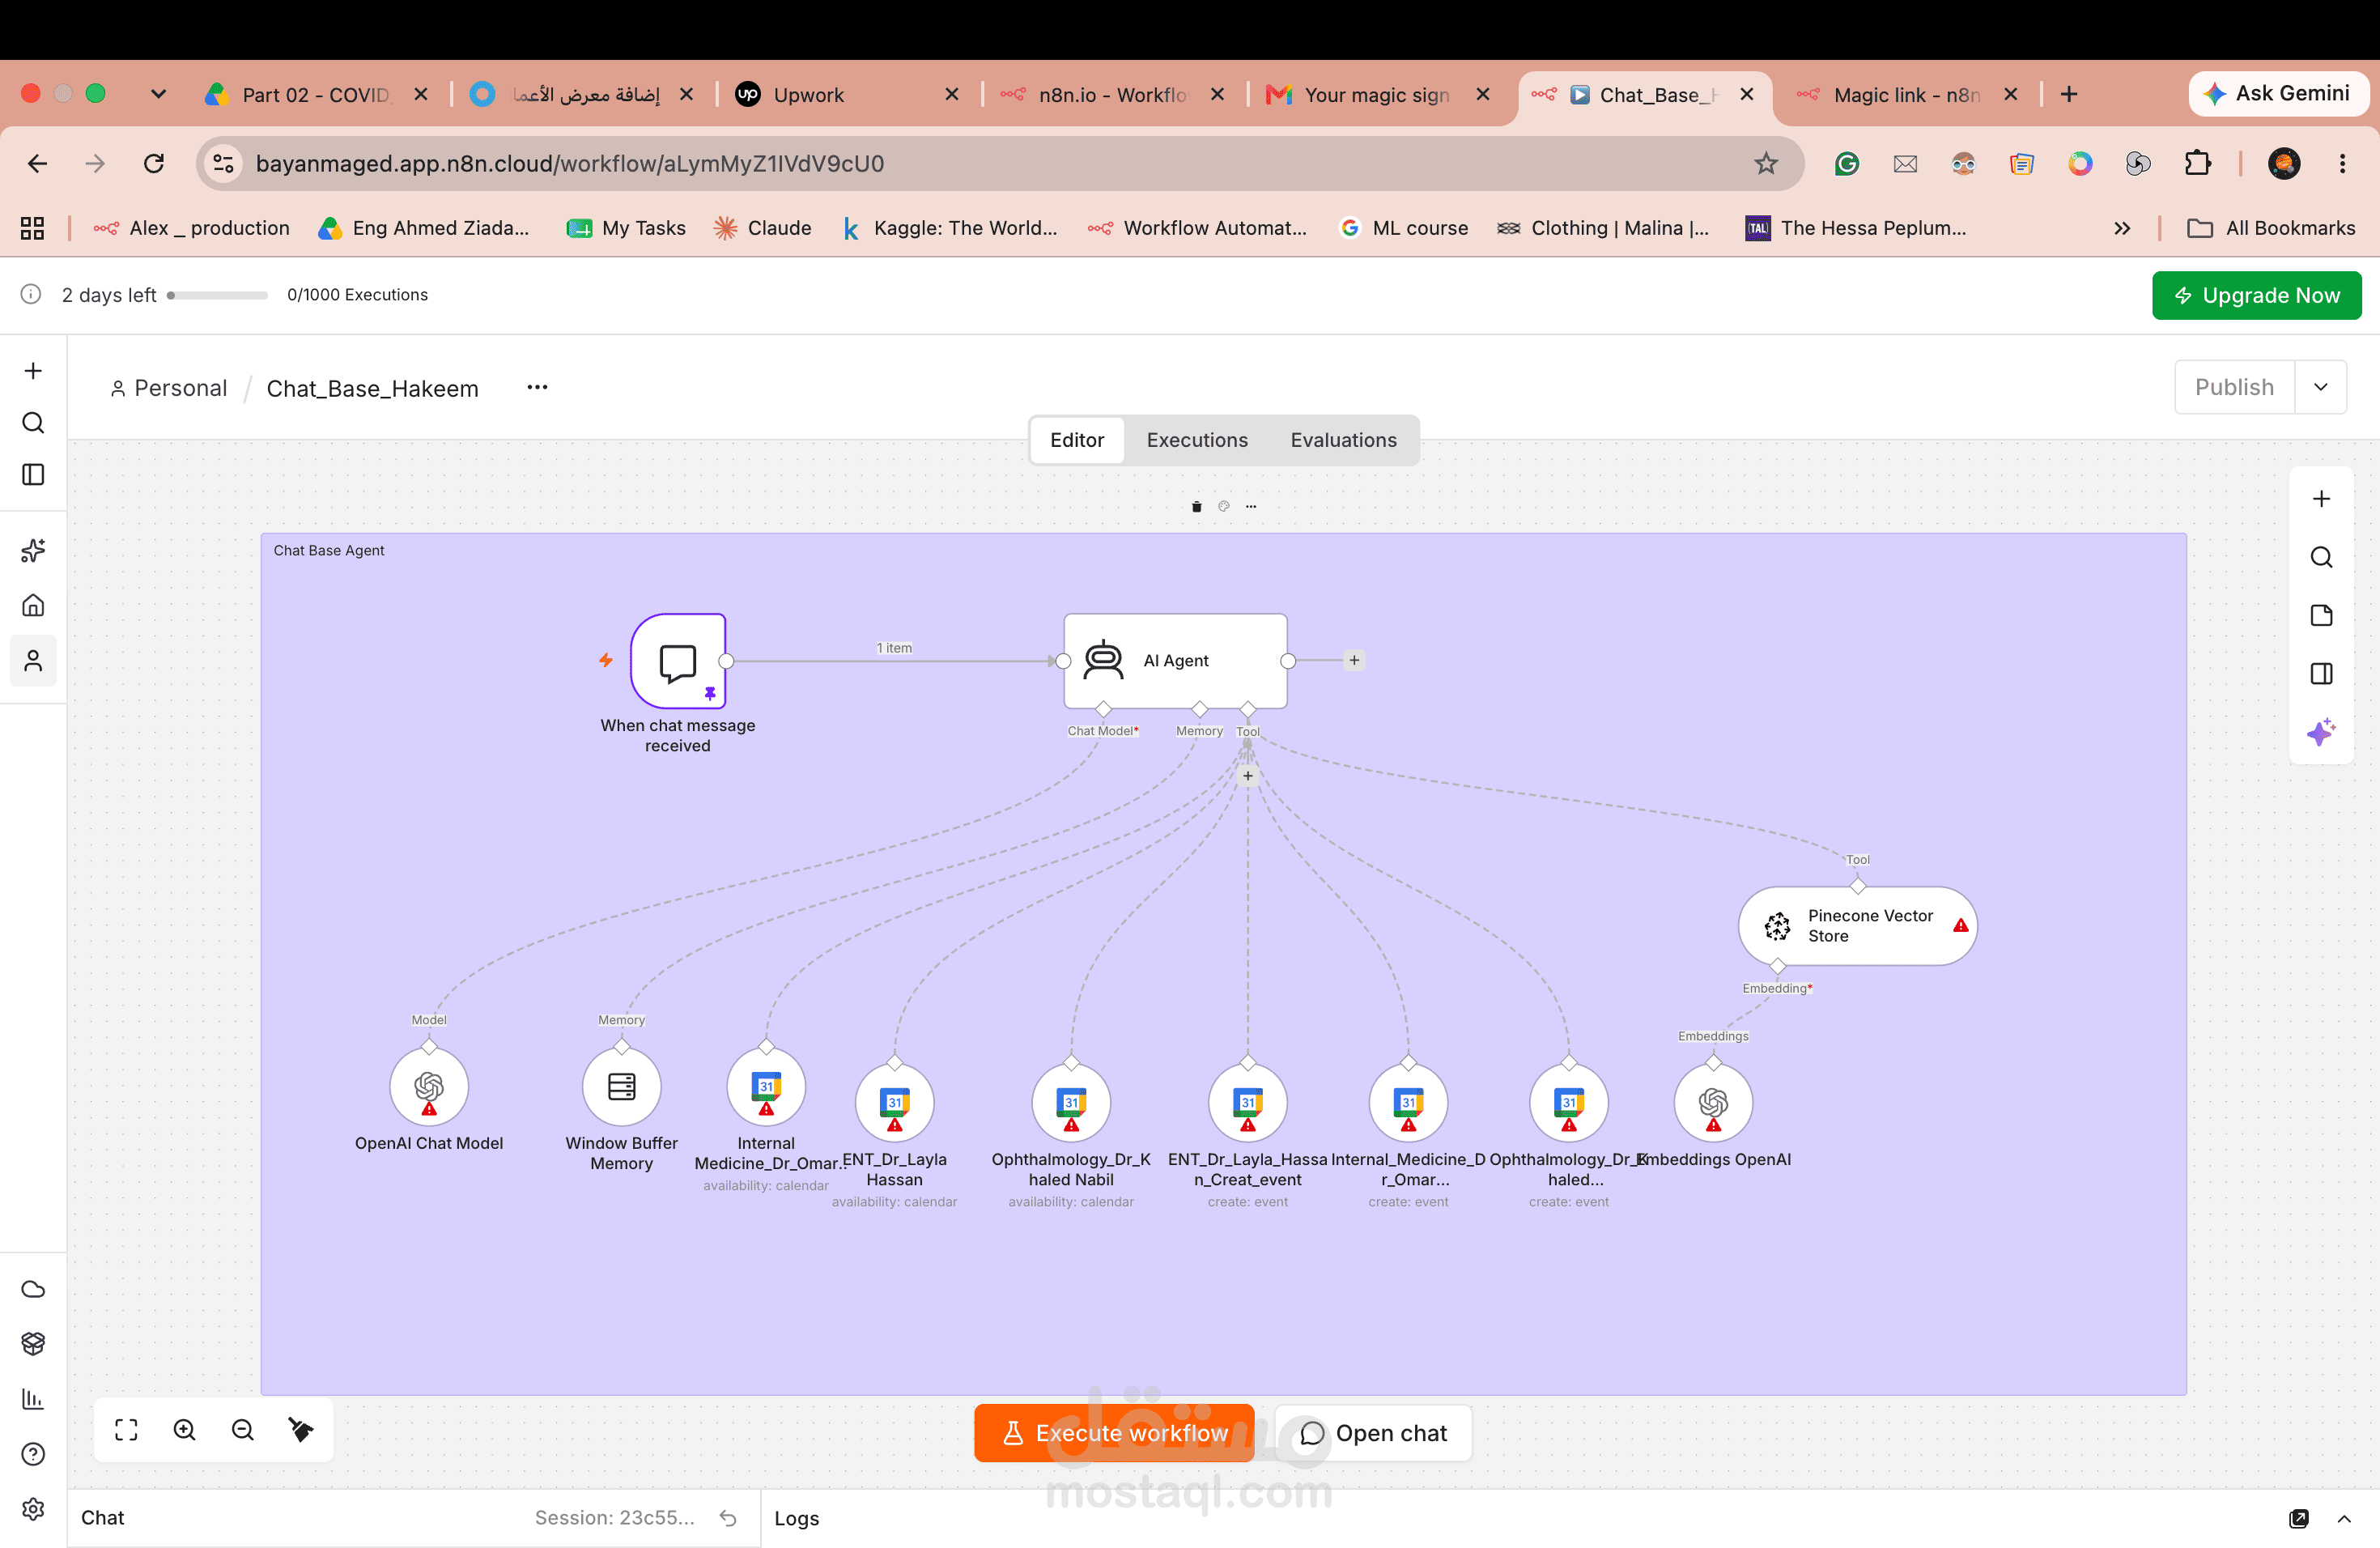
Task: Open the Window Buffer Memory node
Action: pyautogui.click(x=621, y=1087)
